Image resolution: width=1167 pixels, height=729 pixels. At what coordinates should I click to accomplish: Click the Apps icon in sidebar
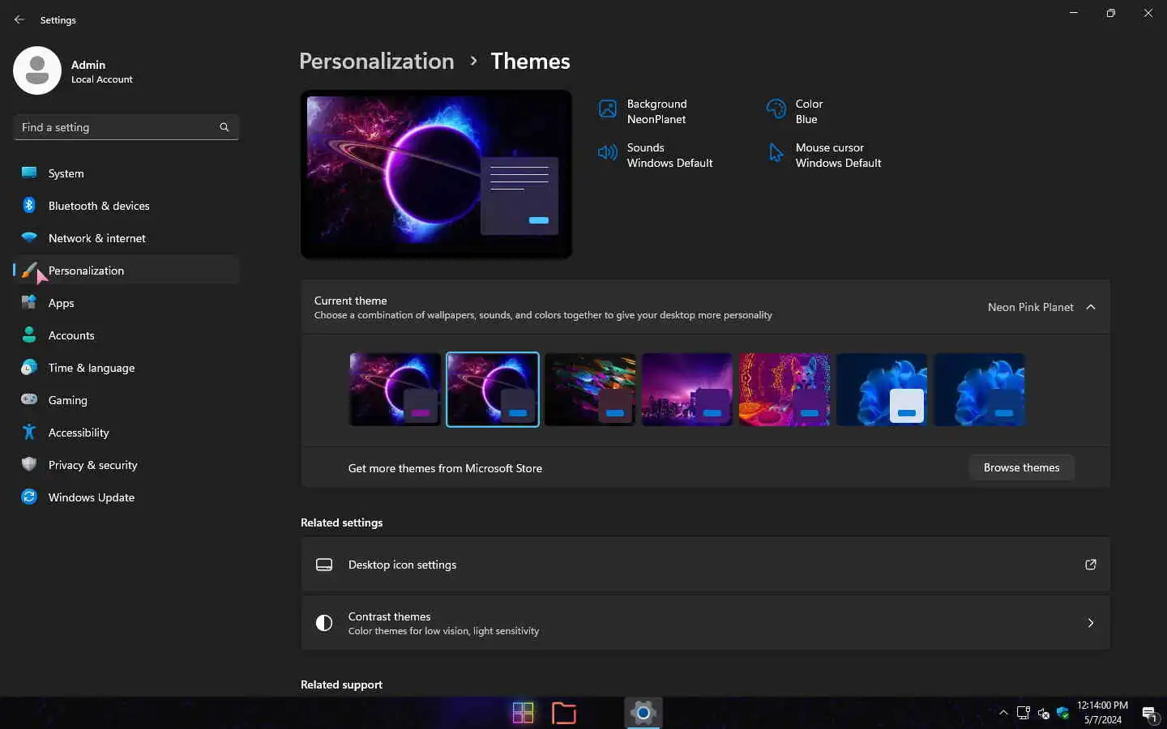coord(29,302)
